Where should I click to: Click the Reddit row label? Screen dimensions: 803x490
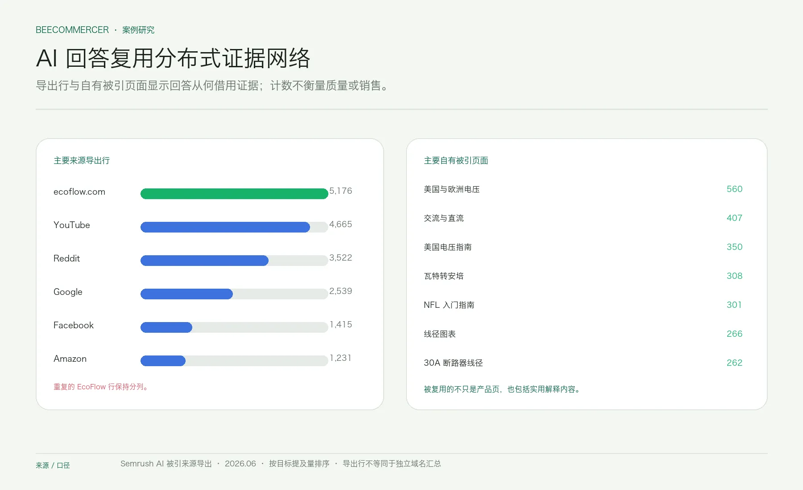pyautogui.click(x=67, y=258)
